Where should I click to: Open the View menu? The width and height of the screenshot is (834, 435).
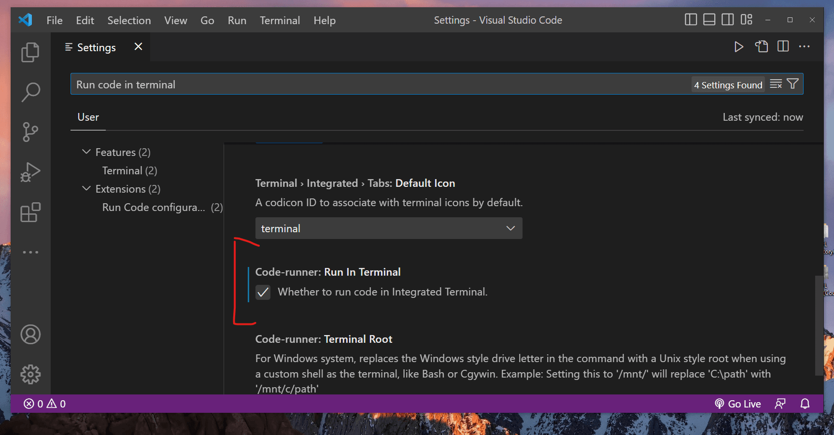[176, 20]
